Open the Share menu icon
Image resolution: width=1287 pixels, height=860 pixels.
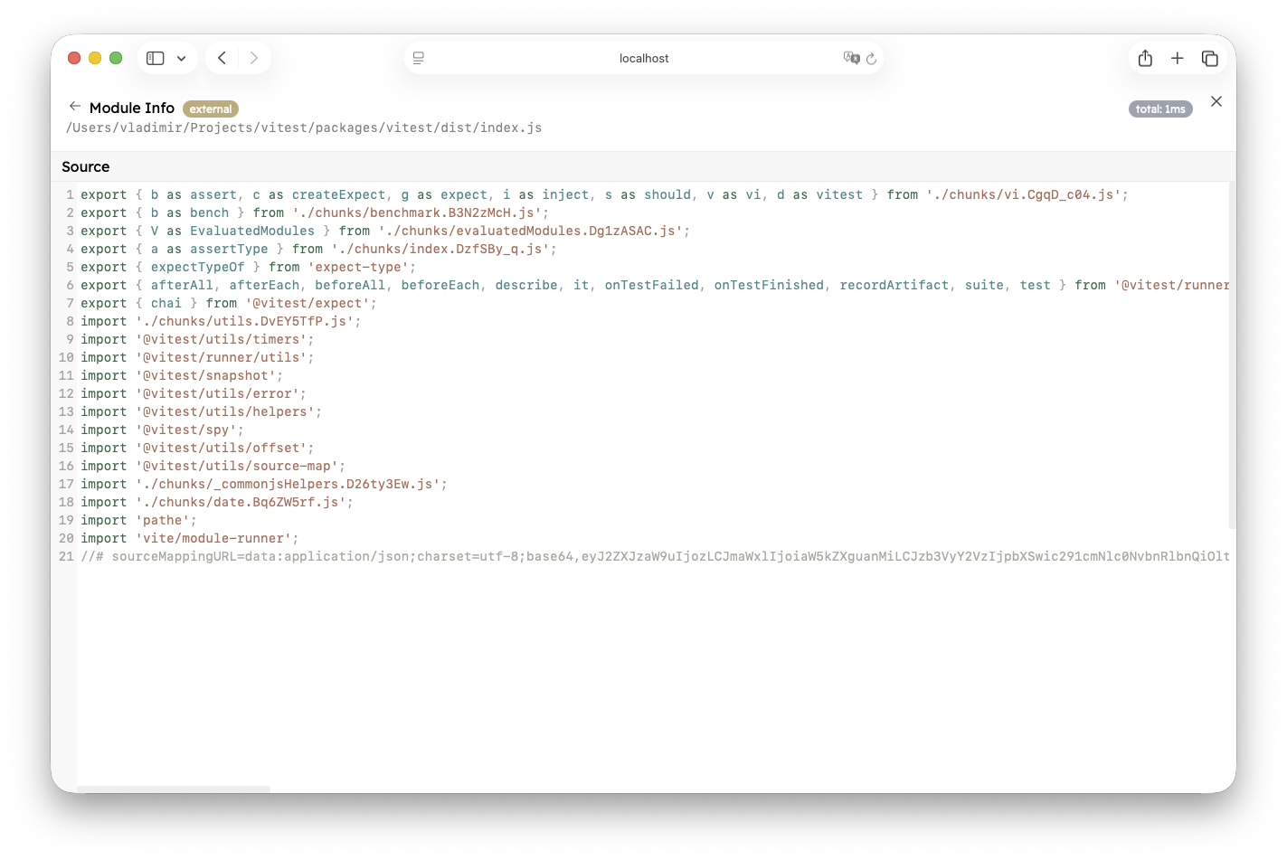(x=1145, y=57)
